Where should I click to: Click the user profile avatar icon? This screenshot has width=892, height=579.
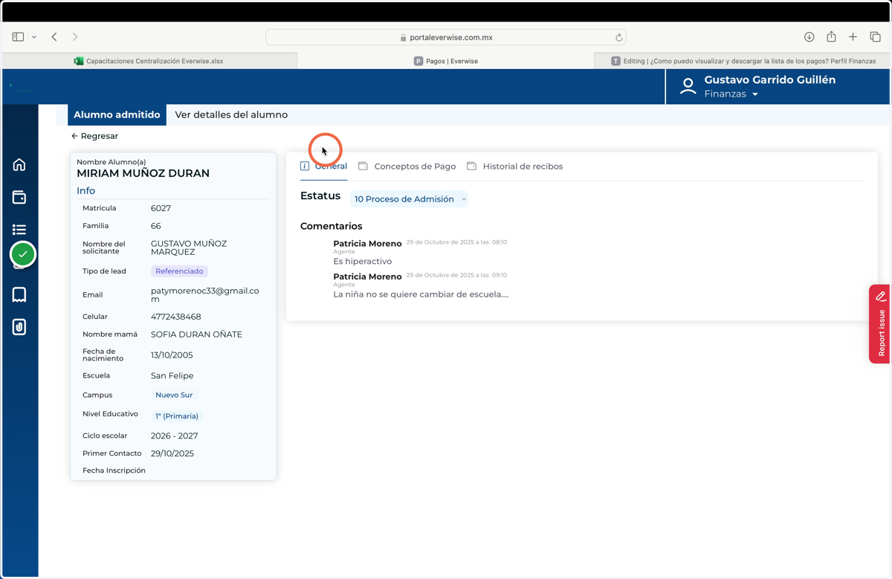tap(688, 87)
